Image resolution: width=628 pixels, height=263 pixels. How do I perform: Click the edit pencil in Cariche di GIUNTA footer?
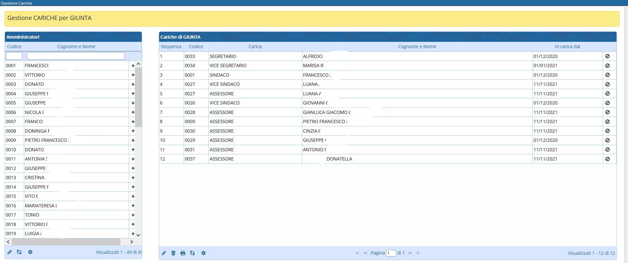click(x=164, y=253)
